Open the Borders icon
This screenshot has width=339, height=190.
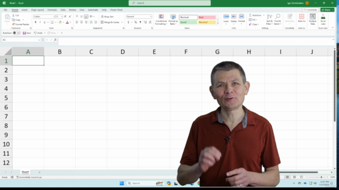[x=52, y=22]
